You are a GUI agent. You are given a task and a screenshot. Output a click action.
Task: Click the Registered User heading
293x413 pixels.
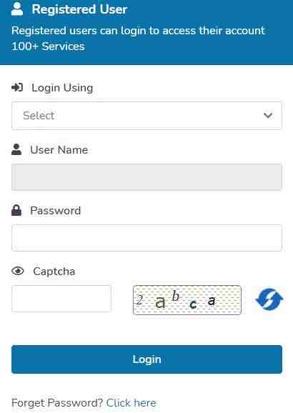pyautogui.click(x=79, y=9)
